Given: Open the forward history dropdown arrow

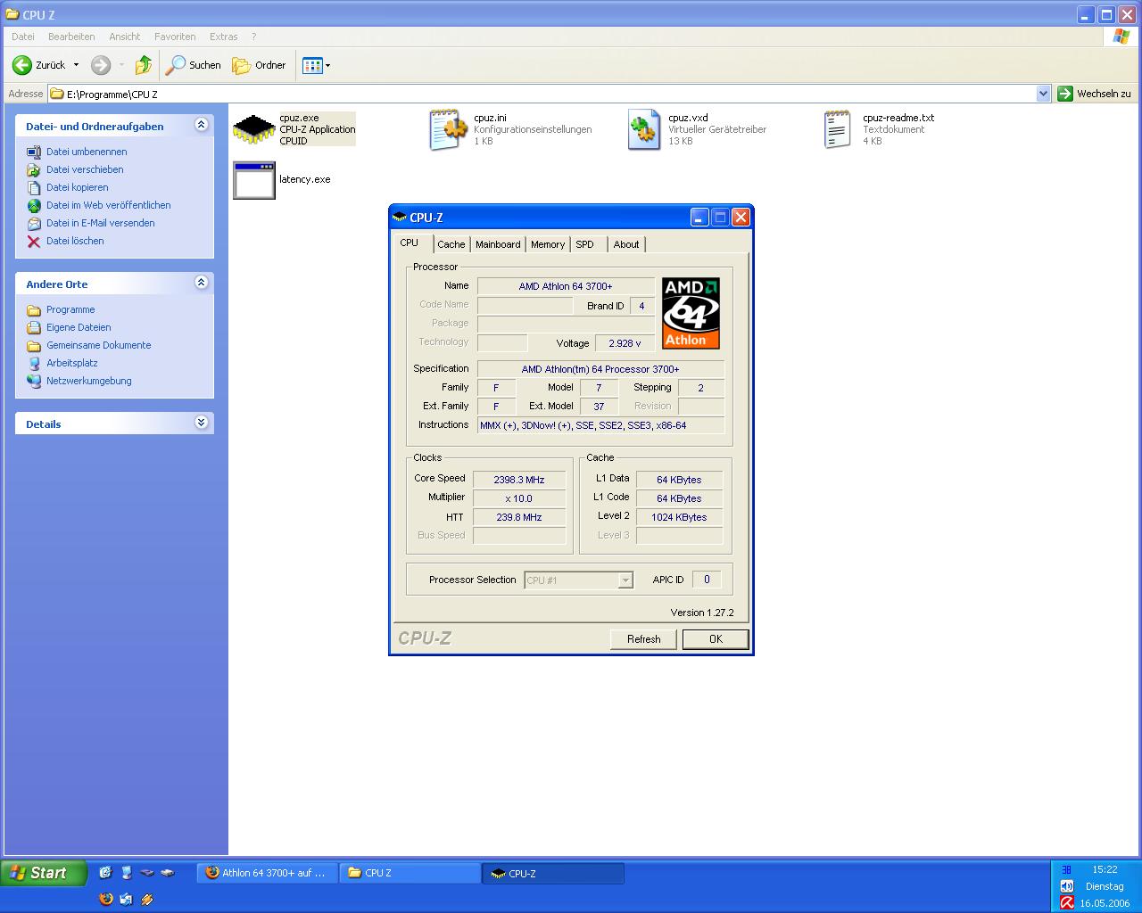Looking at the screenshot, I should click(x=121, y=65).
